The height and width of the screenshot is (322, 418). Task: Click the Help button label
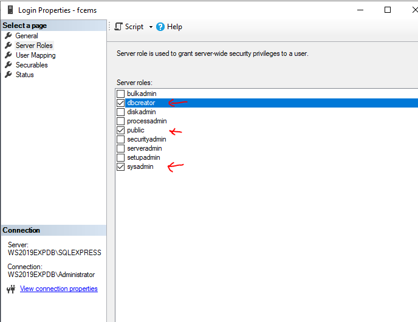click(174, 27)
